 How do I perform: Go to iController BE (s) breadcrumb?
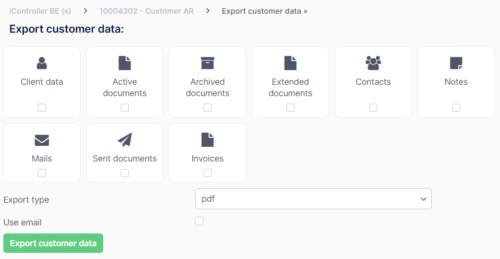click(40, 11)
